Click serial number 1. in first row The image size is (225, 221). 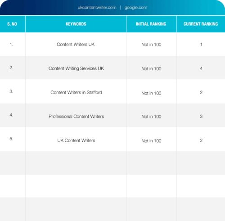(x=11, y=45)
